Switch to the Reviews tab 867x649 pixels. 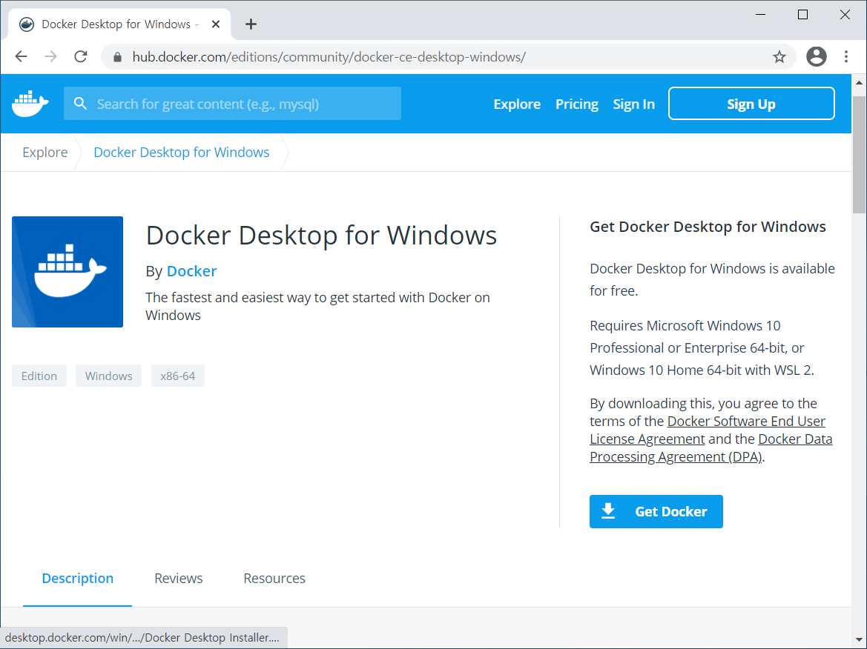click(x=179, y=579)
